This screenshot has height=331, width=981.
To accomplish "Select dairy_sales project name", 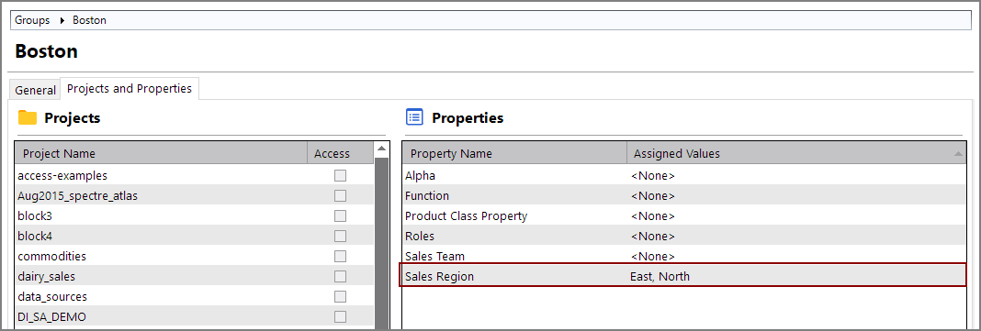I will 47,276.
